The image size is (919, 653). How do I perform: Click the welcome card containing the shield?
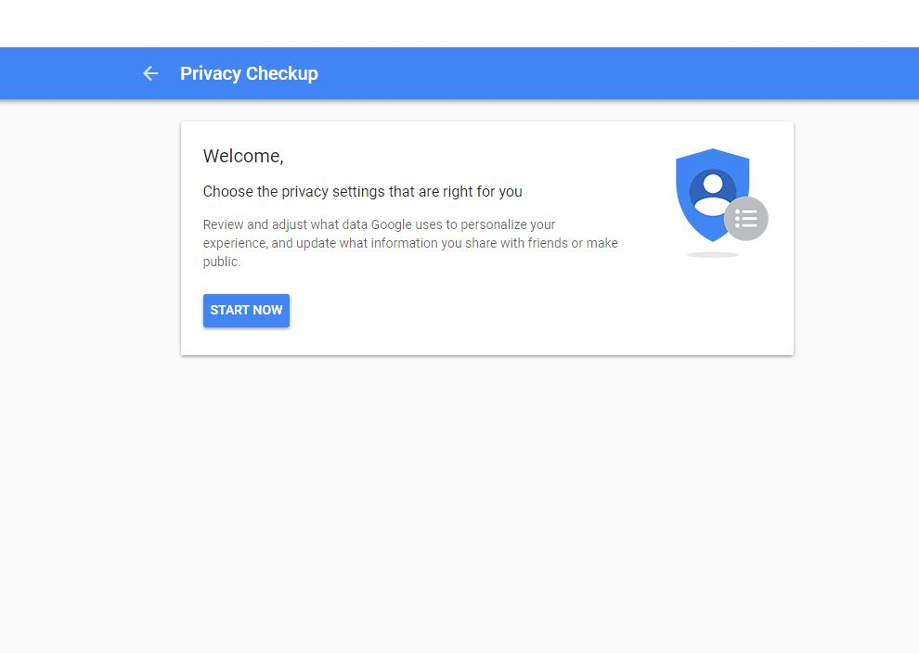(487, 237)
